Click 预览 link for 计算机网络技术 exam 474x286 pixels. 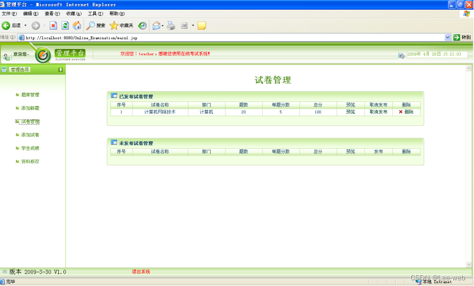tap(351, 112)
